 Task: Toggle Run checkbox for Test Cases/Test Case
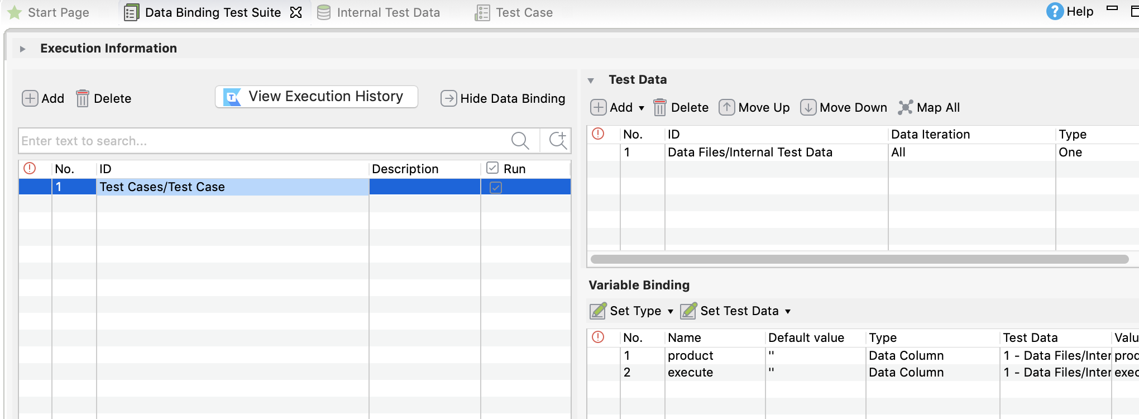pos(496,187)
